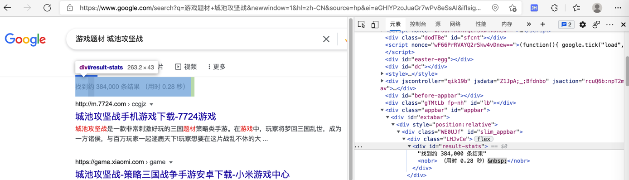
Task: Open DevTools settings gear
Action: coord(583,24)
